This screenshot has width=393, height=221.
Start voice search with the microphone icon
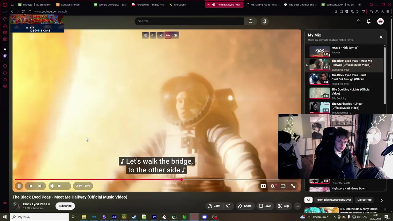tap(265, 21)
